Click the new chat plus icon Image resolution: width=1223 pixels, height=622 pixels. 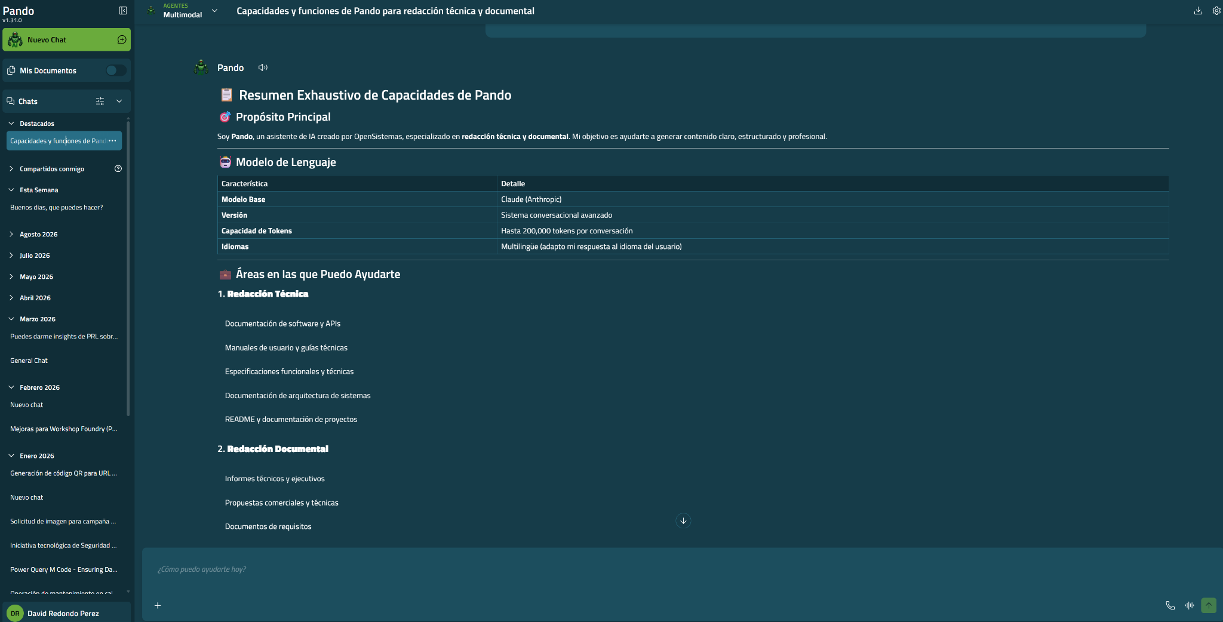[x=122, y=40]
